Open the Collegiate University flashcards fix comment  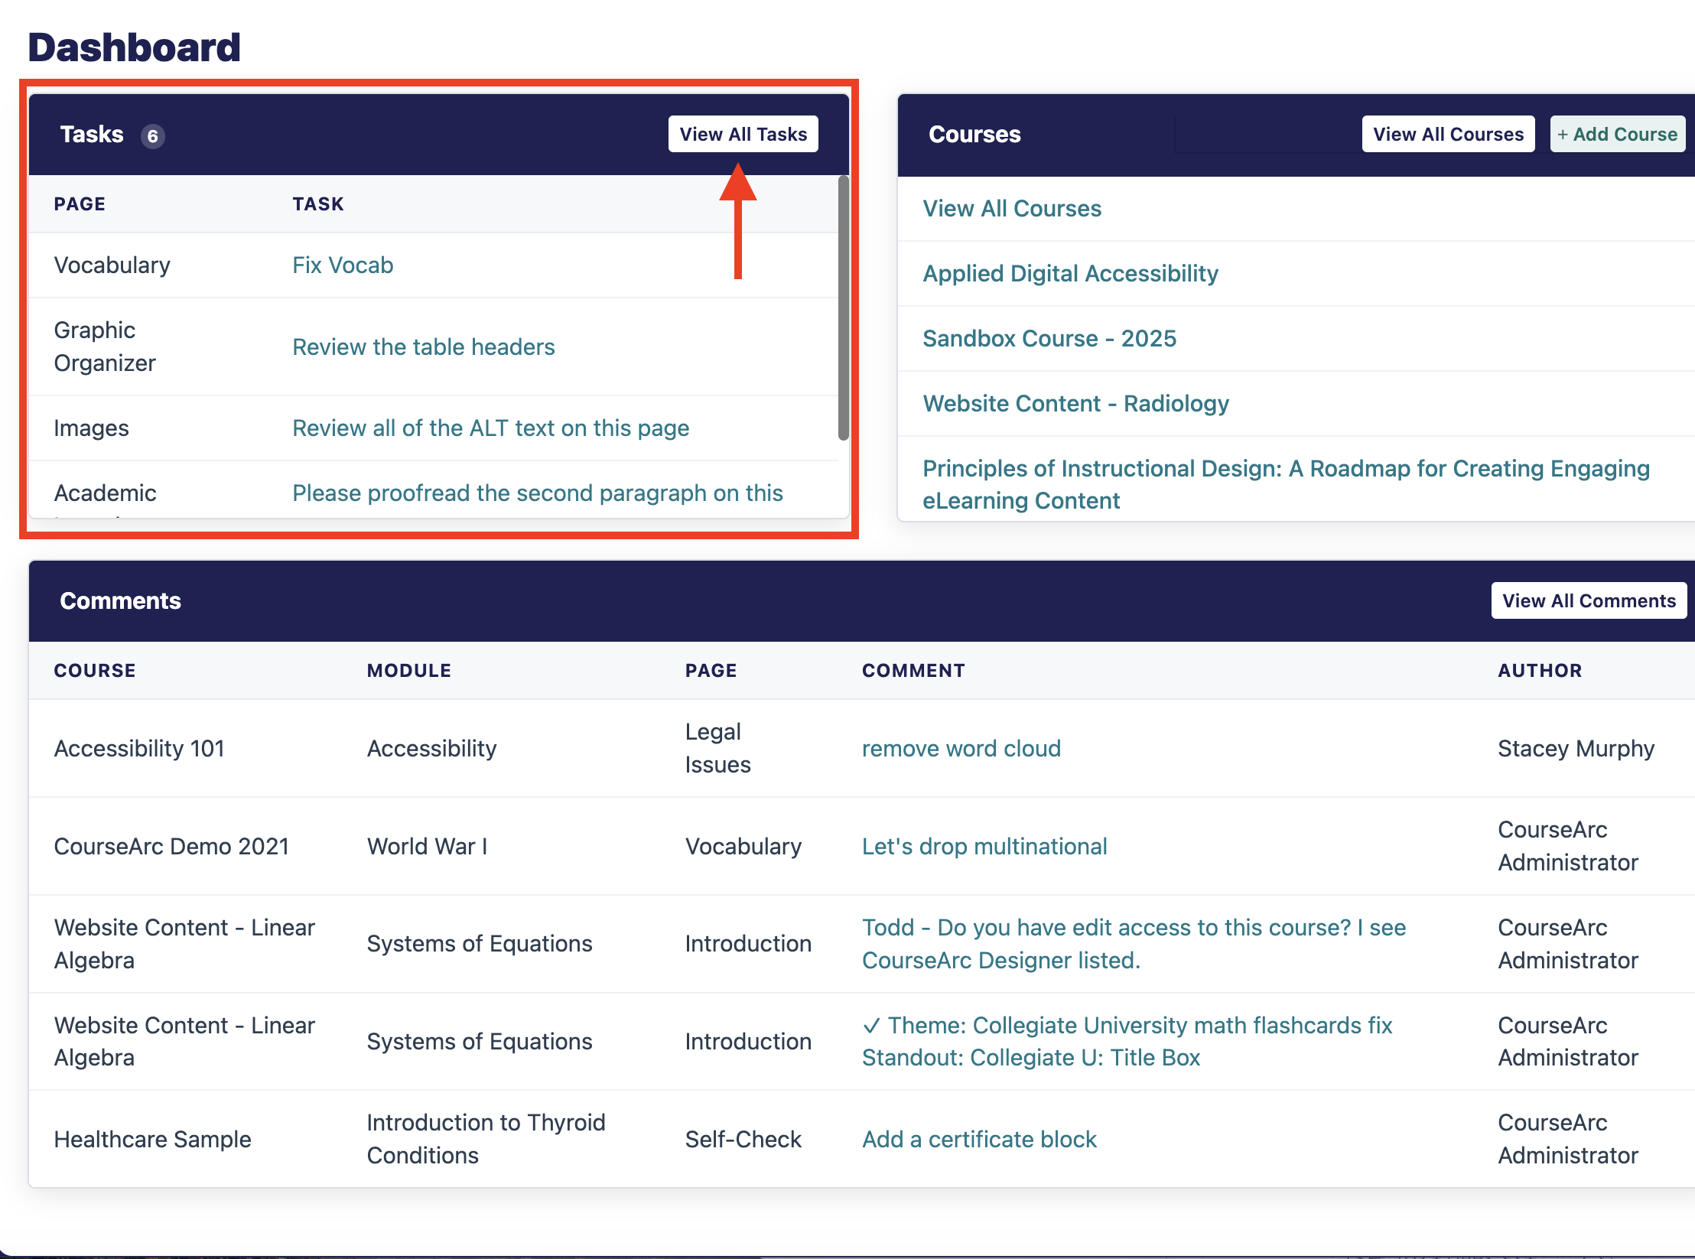click(x=1127, y=1041)
